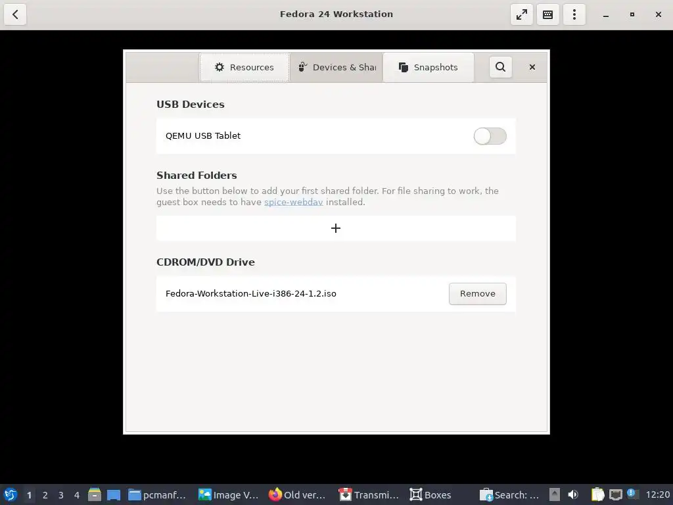The height and width of the screenshot is (505, 673).
Task: Open the three-dot menu in the header
Action: [574, 14]
